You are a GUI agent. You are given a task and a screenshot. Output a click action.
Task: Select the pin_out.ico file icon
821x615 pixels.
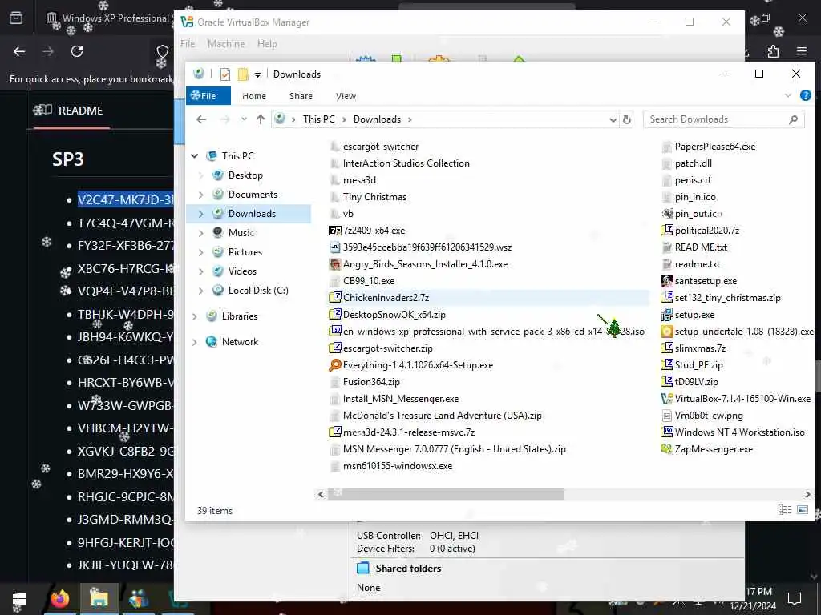point(666,213)
